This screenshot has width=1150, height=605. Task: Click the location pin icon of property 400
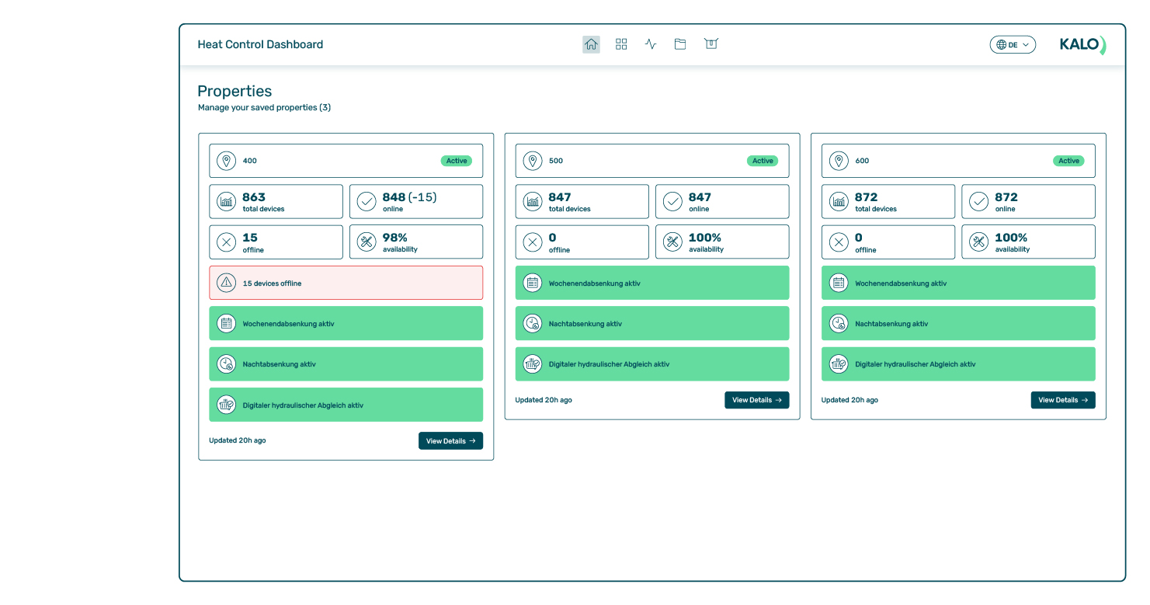point(226,161)
